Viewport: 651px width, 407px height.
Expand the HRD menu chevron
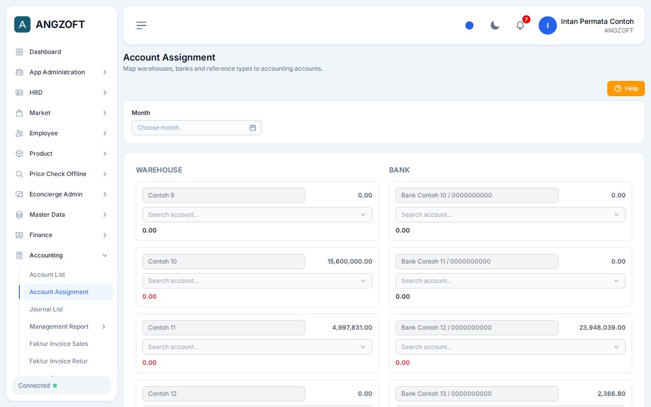[105, 93]
